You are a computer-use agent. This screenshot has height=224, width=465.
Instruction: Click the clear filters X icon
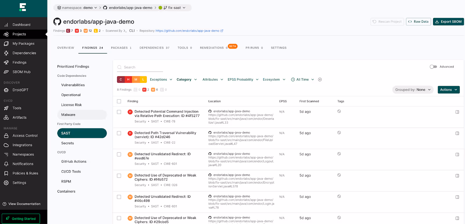[320, 79]
